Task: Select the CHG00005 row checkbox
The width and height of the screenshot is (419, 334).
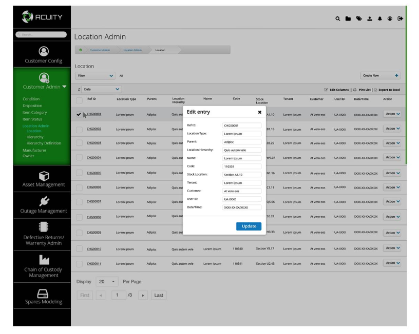Action: [80, 173]
